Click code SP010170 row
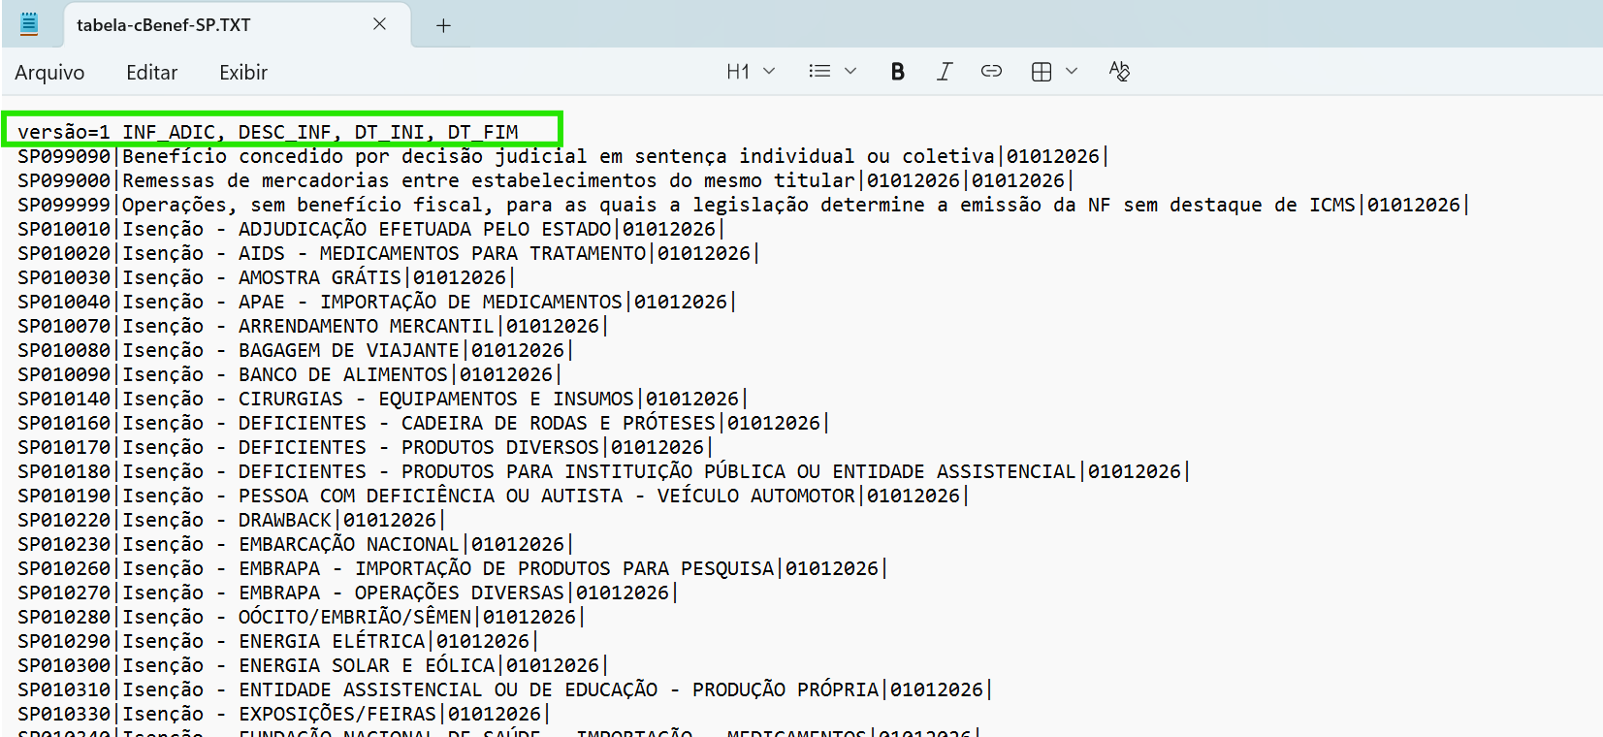This screenshot has width=1603, height=737. pyautogui.click(x=365, y=447)
